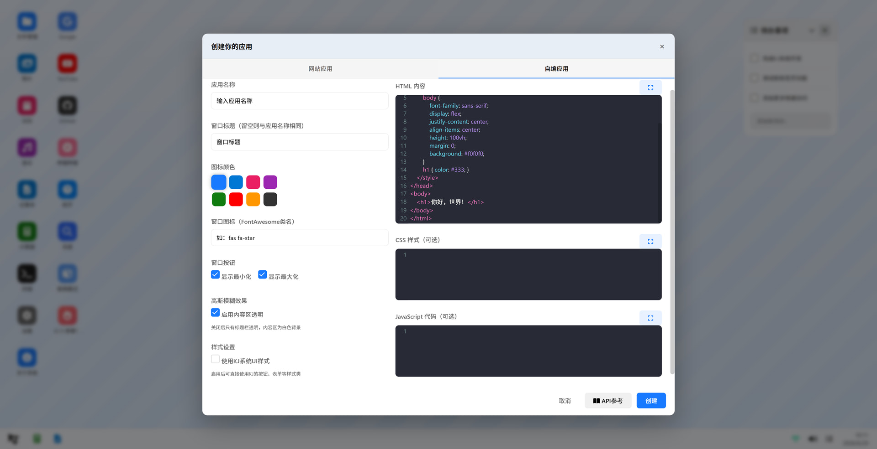Focus the 输入应用名称 input field

pyautogui.click(x=300, y=101)
